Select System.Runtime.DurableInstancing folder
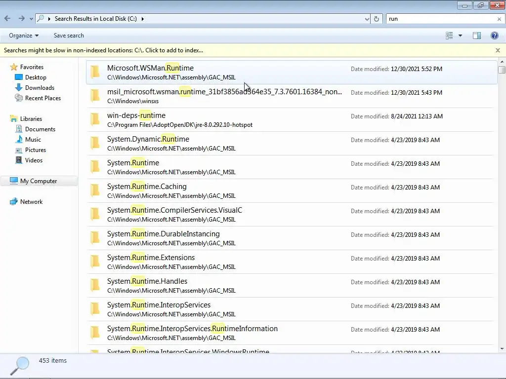506x379 pixels. pos(292,238)
